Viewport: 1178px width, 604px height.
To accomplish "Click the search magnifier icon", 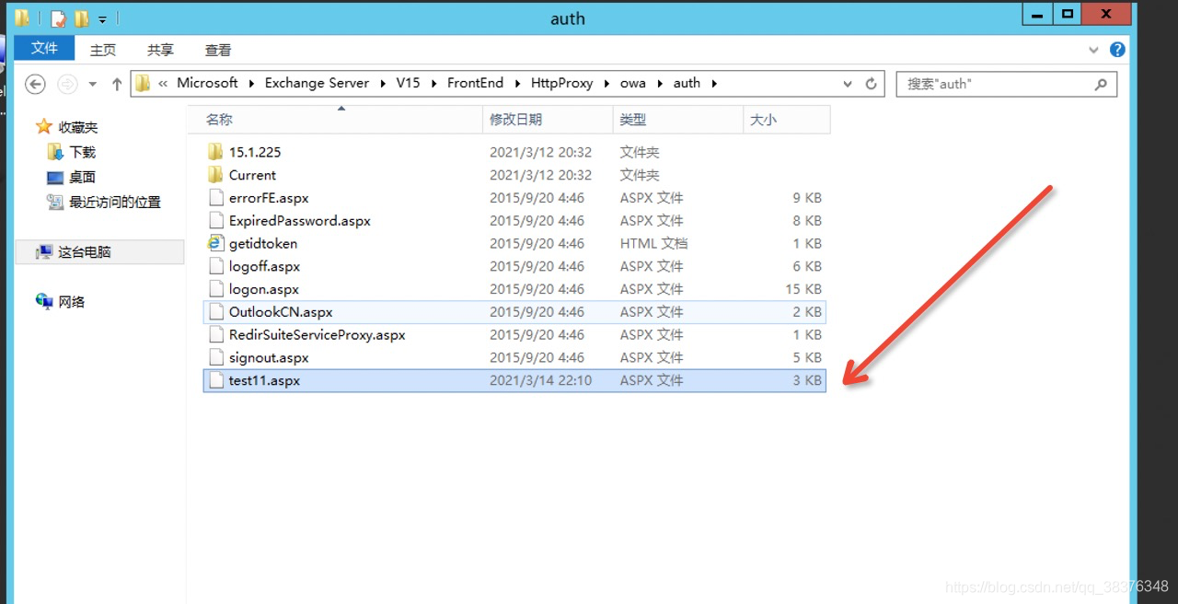I will [1100, 84].
